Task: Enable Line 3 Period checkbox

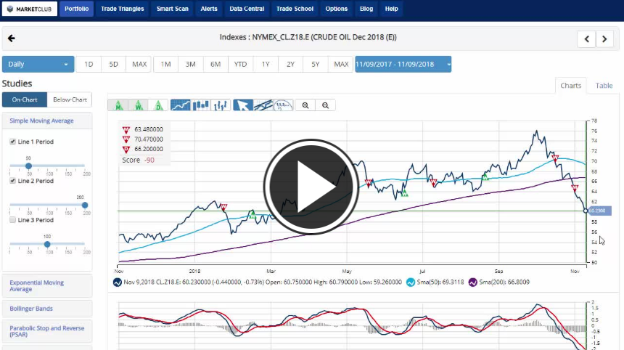Action: 13,220
